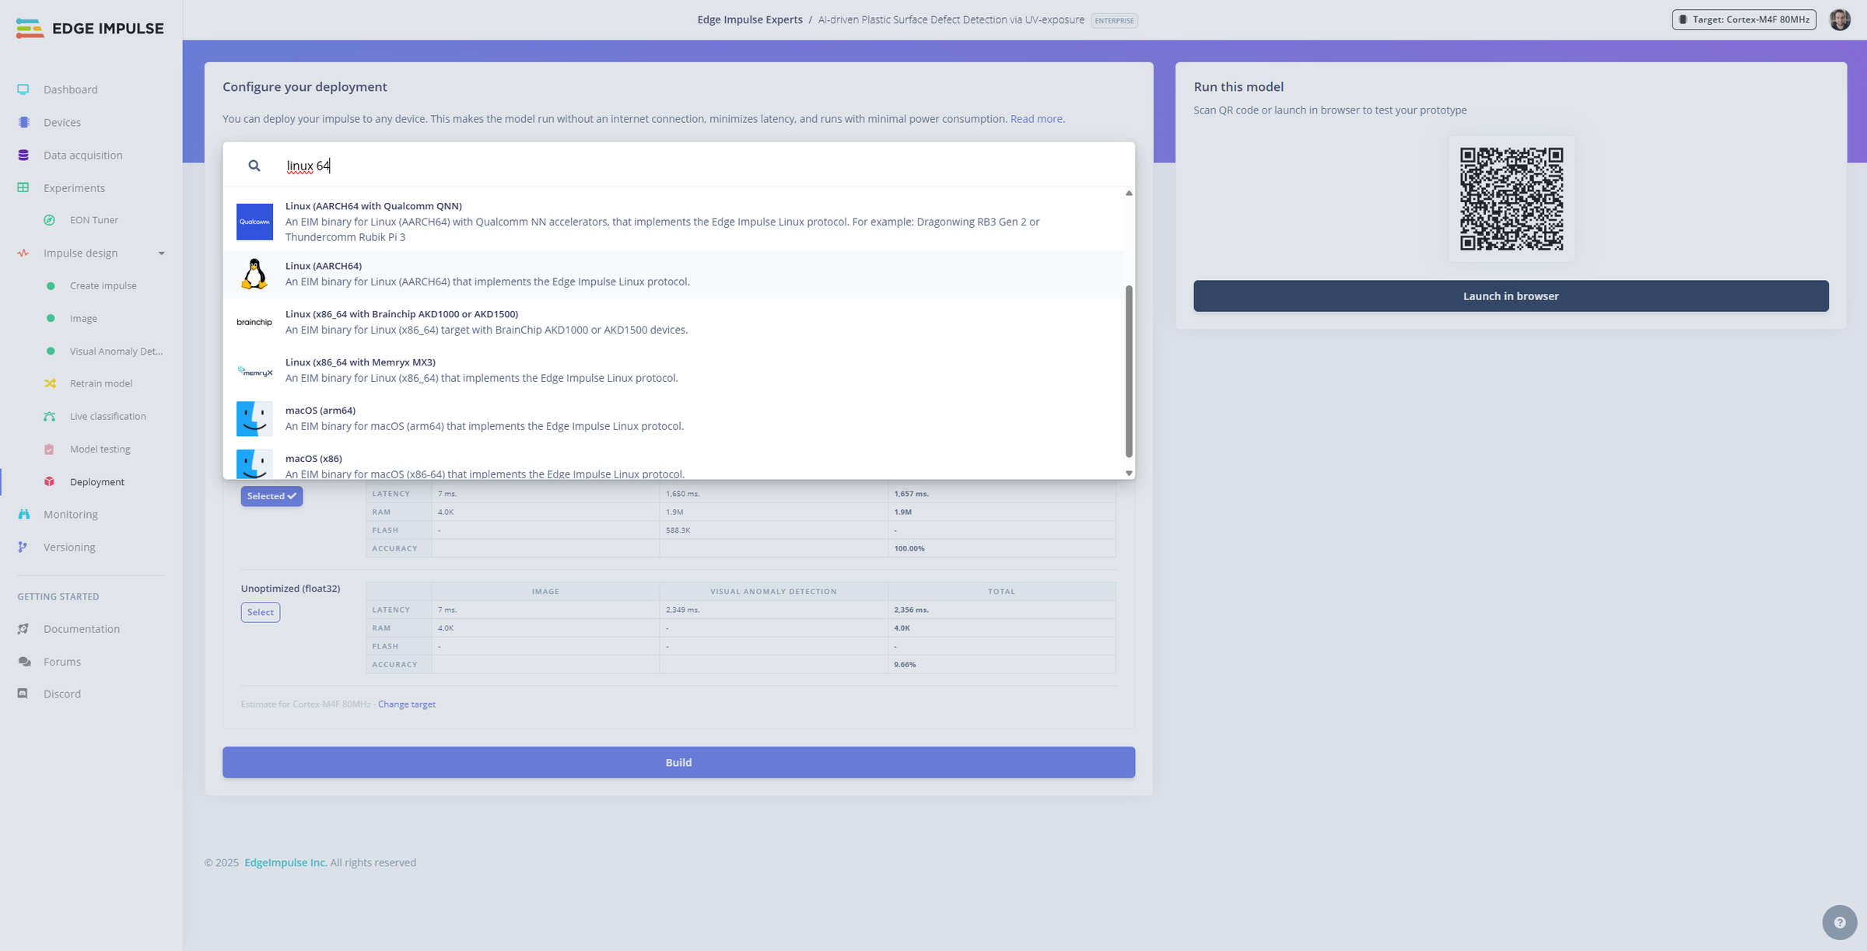Image resolution: width=1867 pixels, height=951 pixels.
Task: Click the scroll down arrow in results list
Action: coord(1129,473)
